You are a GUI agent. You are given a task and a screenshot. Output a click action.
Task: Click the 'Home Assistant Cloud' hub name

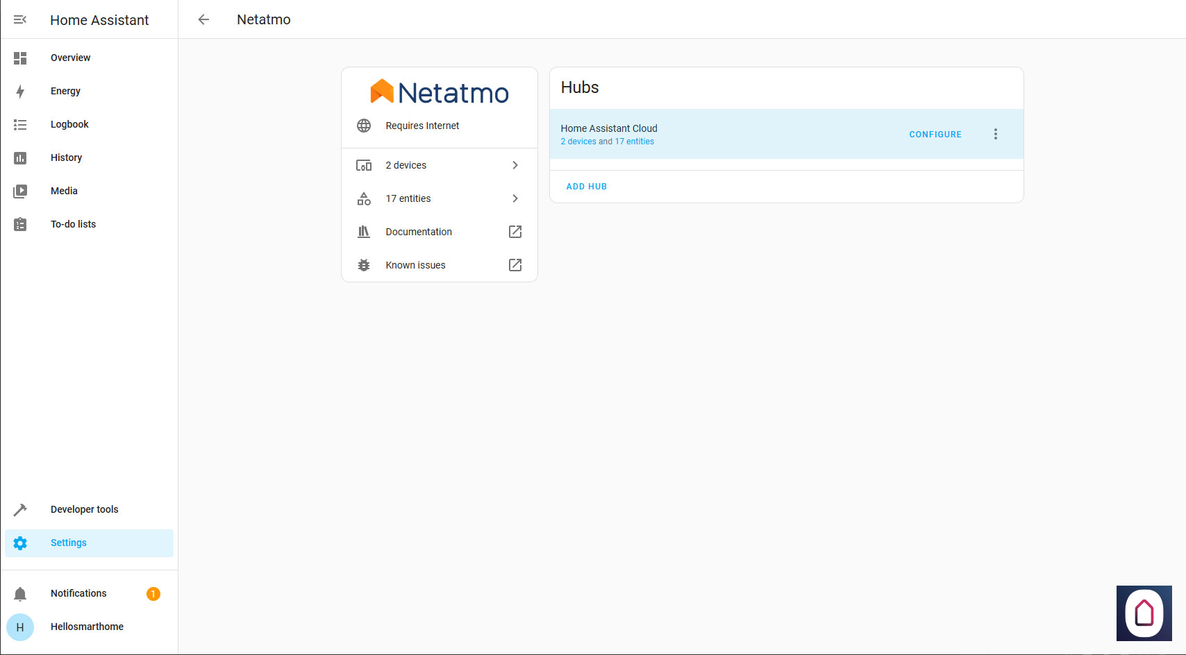point(609,128)
